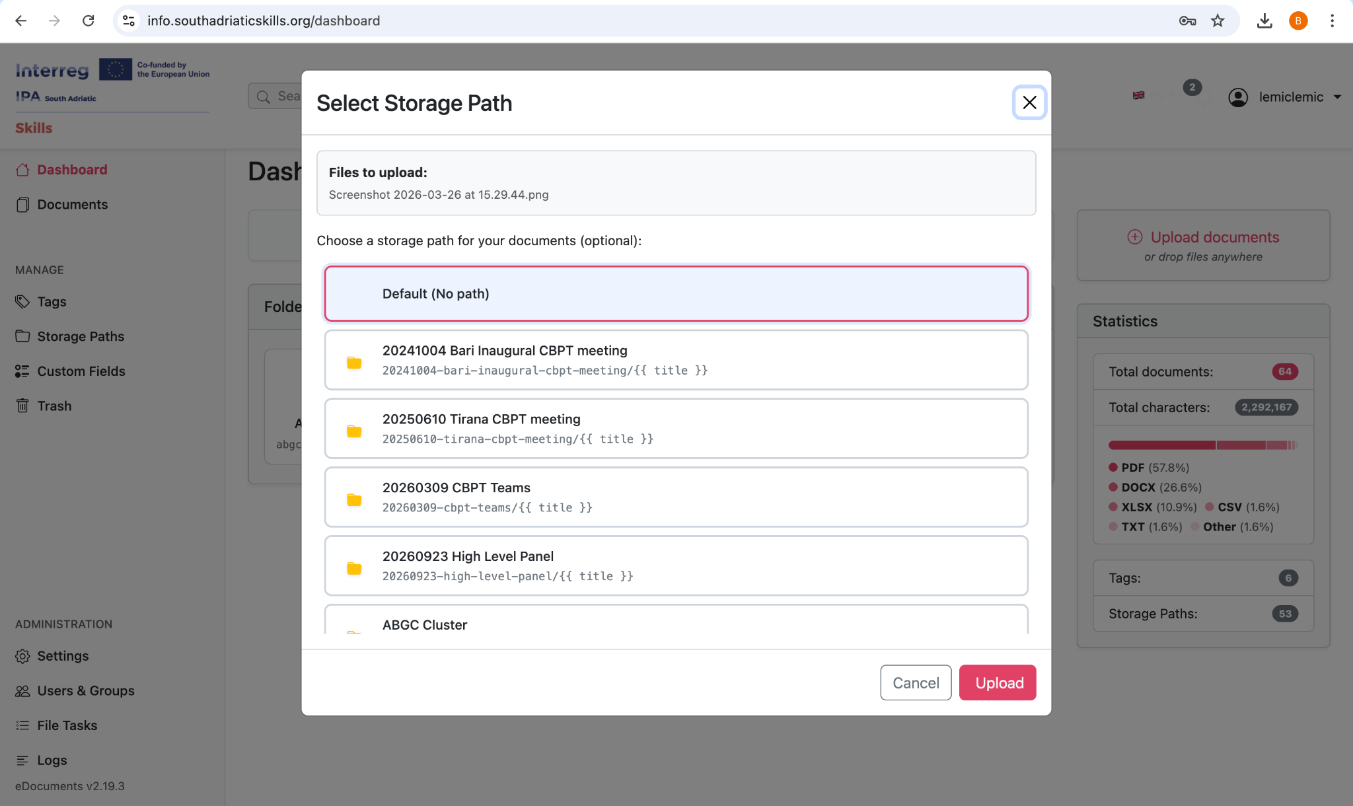Open the language flag selector
This screenshot has height=806, width=1353.
pos(1138,96)
